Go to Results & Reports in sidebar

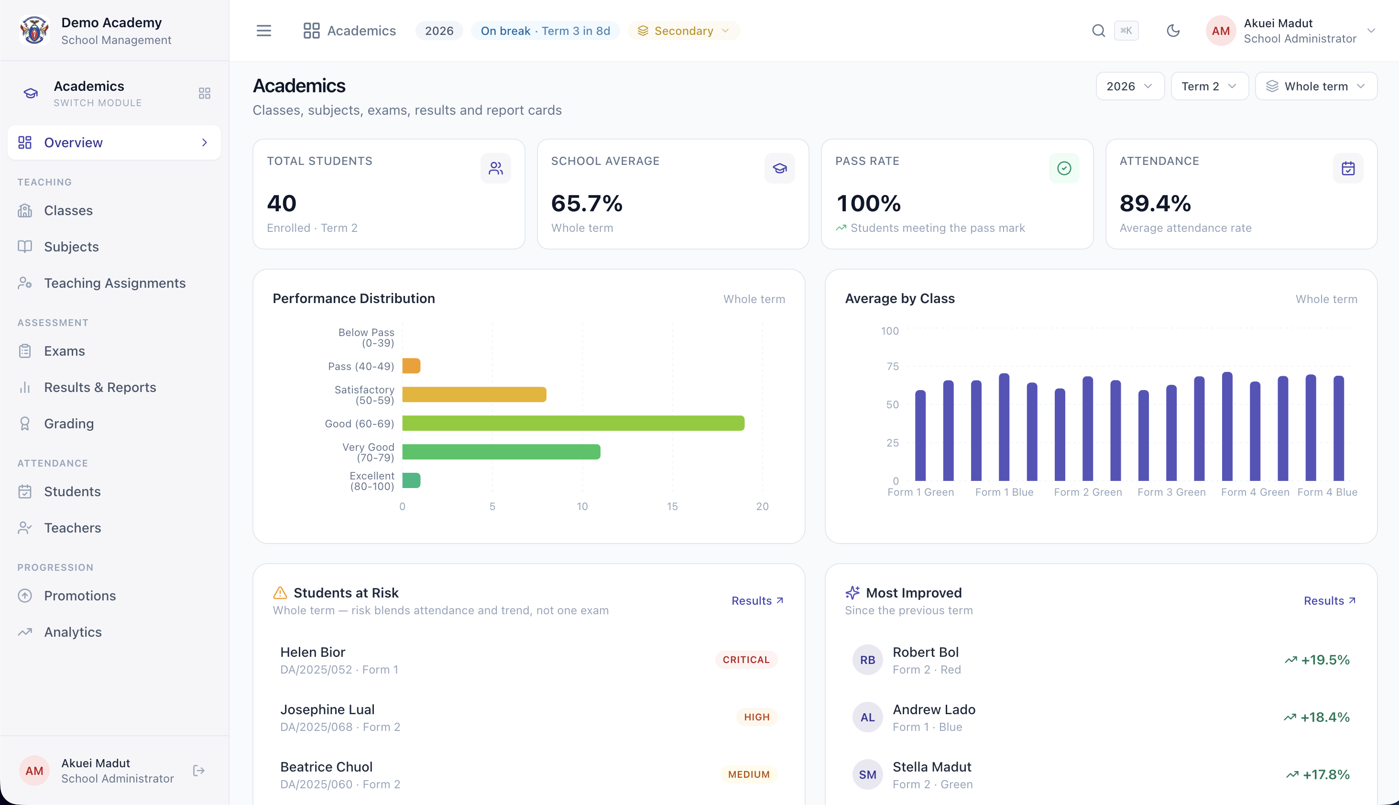(100, 387)
